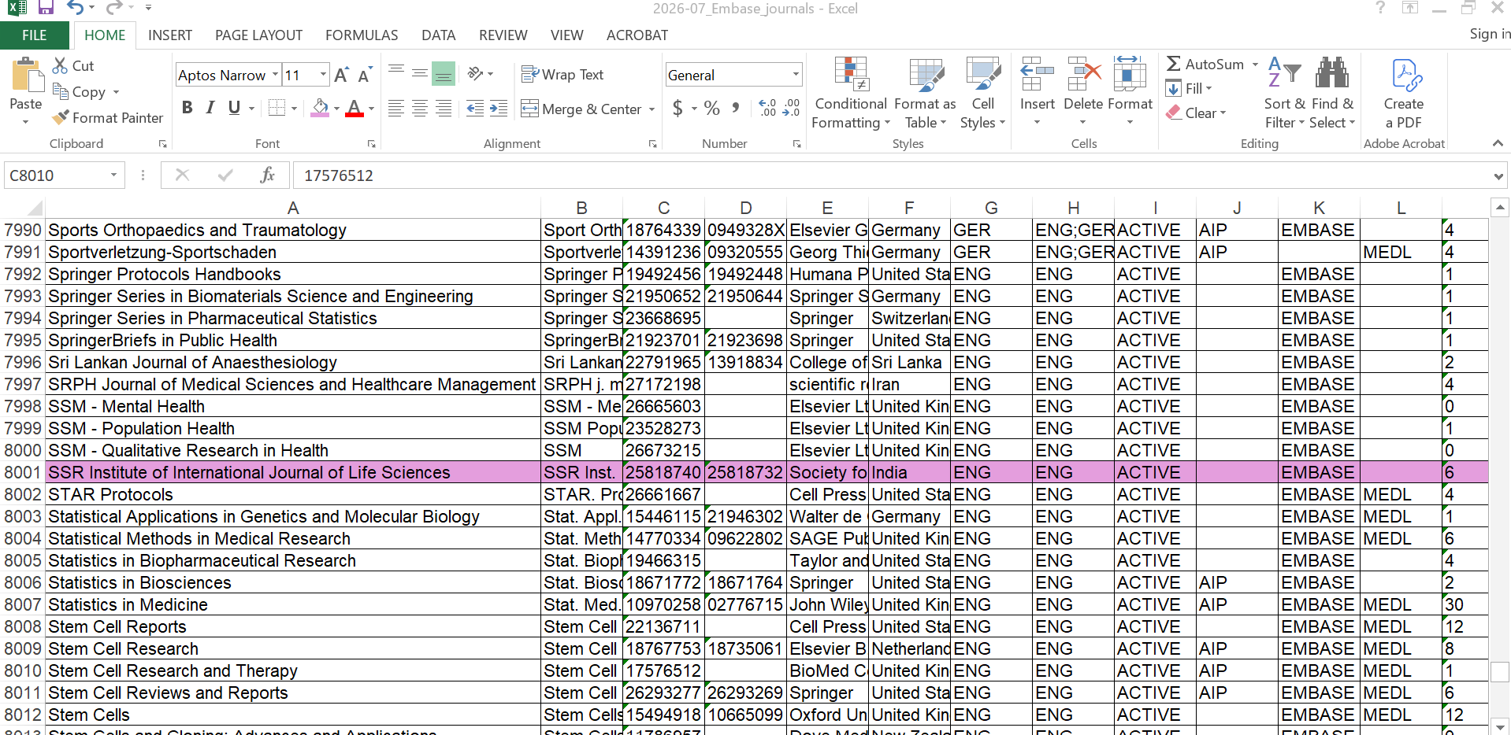Apply the red Font Color

pyautogui.click(x=355, y=108)
